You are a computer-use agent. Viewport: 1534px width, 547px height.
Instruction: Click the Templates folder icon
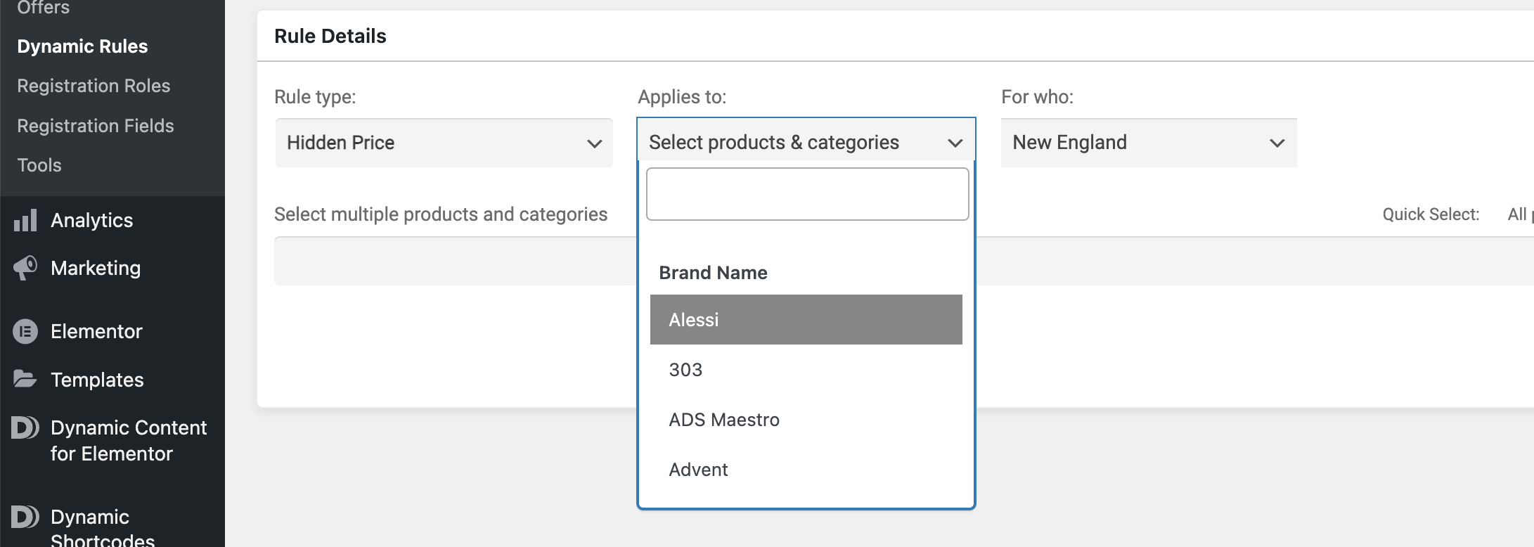25,379
